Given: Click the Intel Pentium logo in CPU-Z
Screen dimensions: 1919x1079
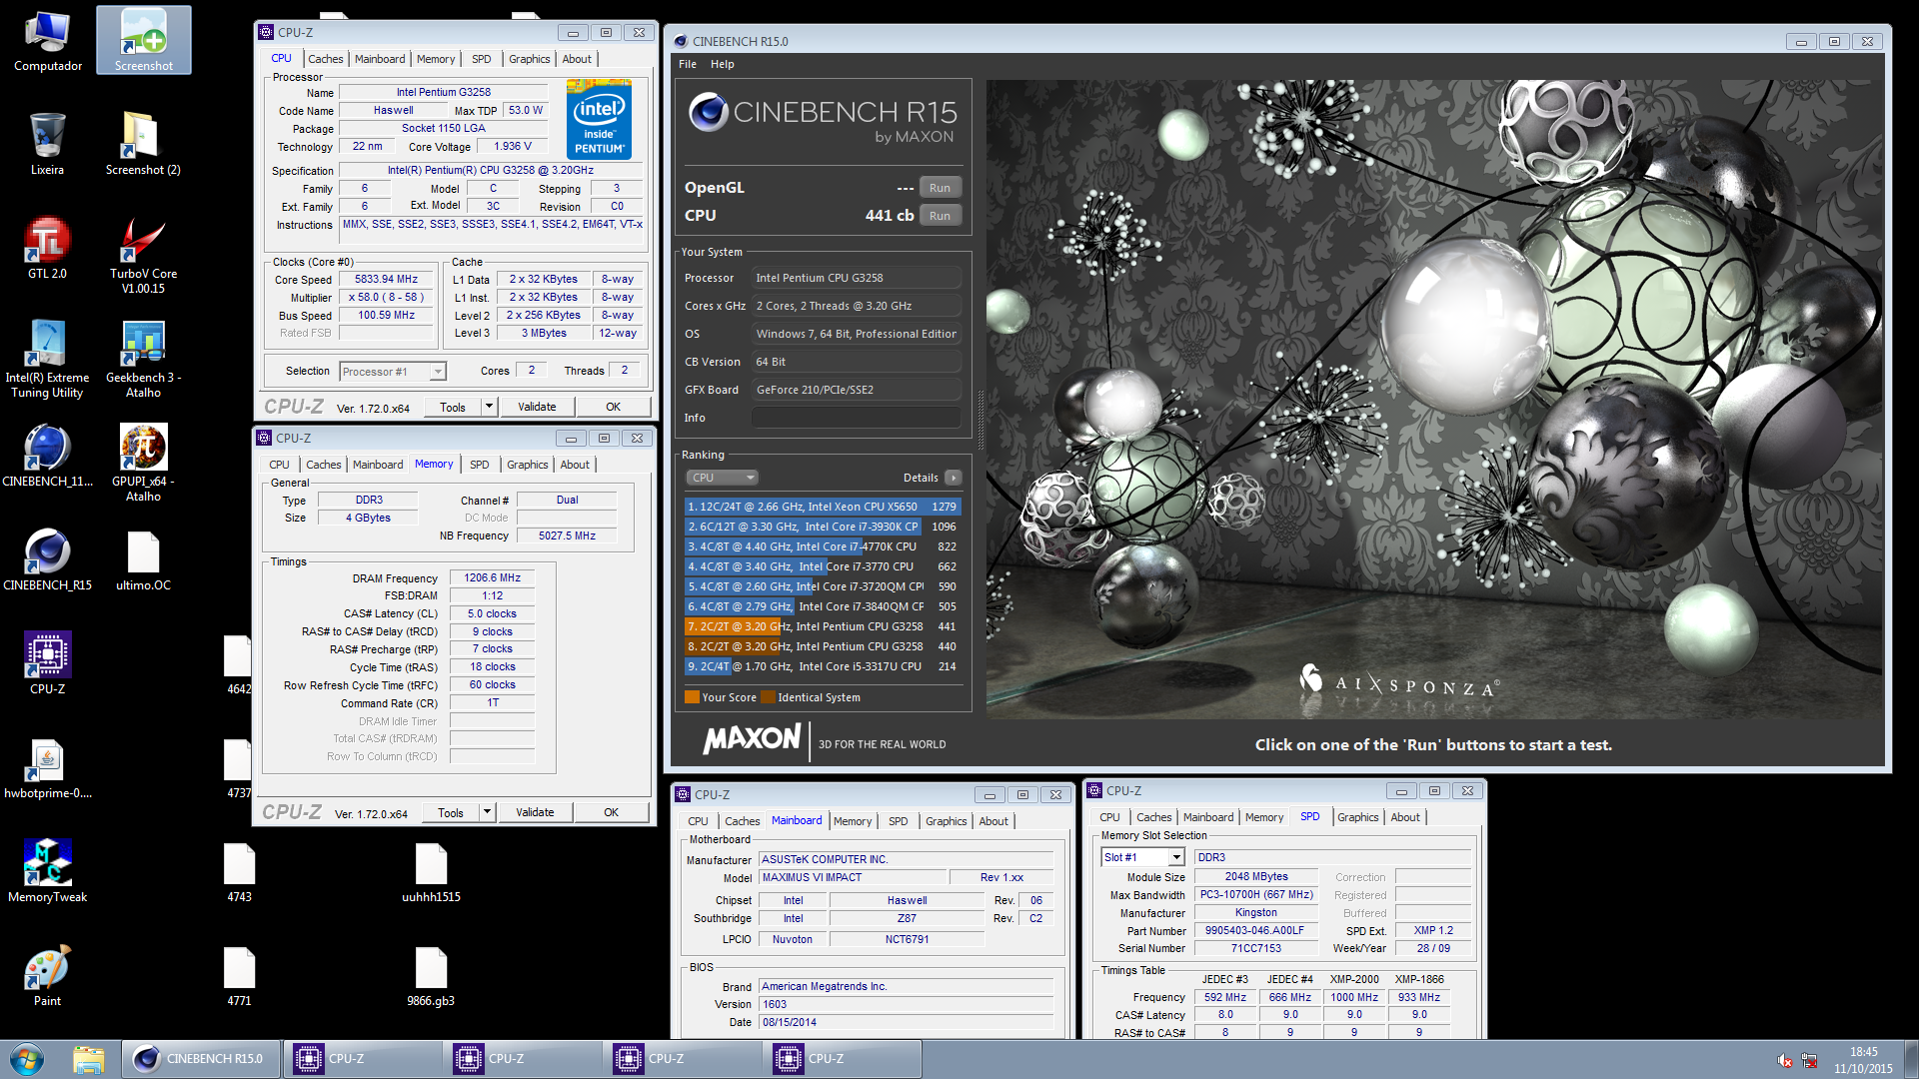Looking at the screenshot, I should [x=599, y=120].
